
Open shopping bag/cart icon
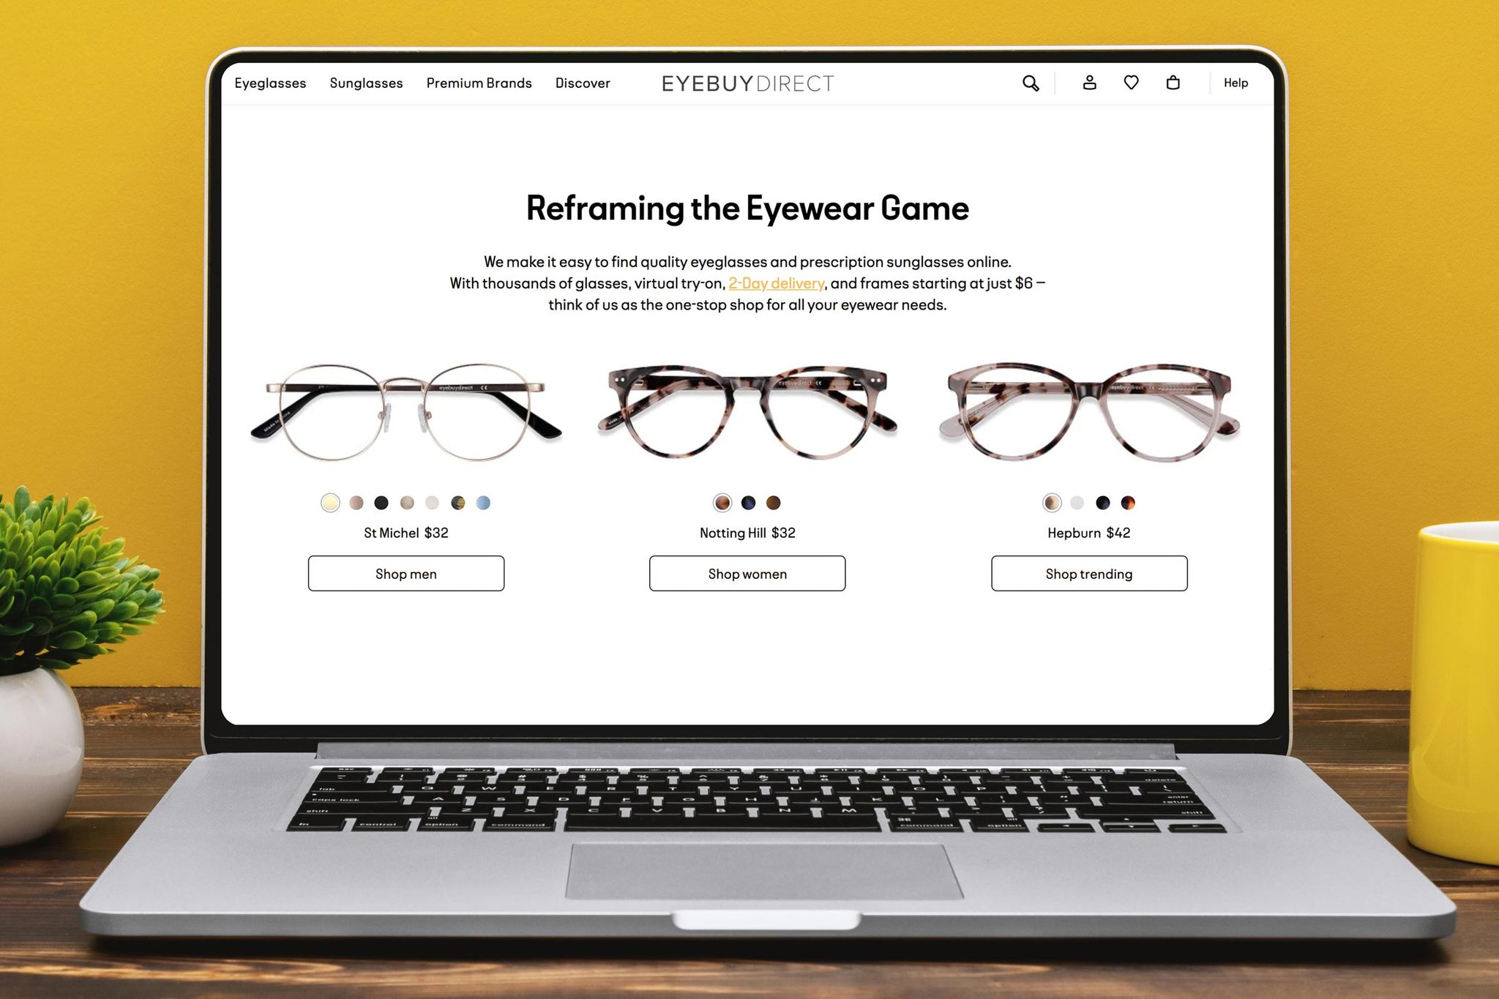(1173, 81)
